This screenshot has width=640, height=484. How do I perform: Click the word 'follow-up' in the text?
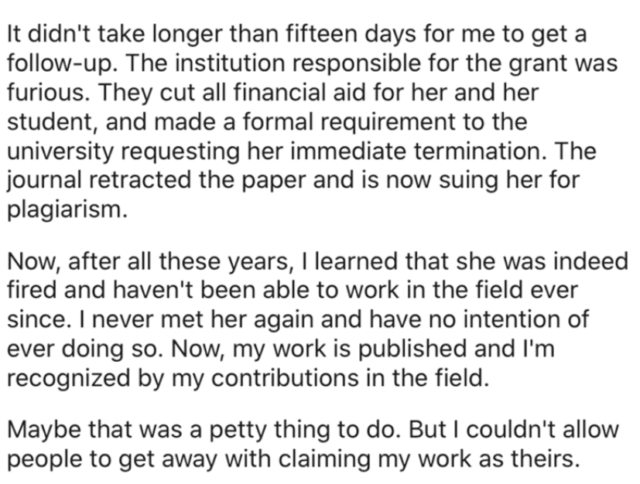click(x=59, y=64)
